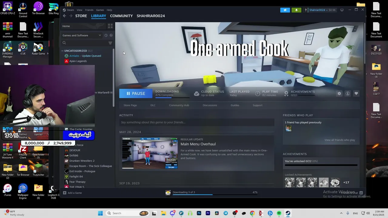Open the Store Page link
The width and height of the screenshot is (388, 218).
[x=130, y=105]
